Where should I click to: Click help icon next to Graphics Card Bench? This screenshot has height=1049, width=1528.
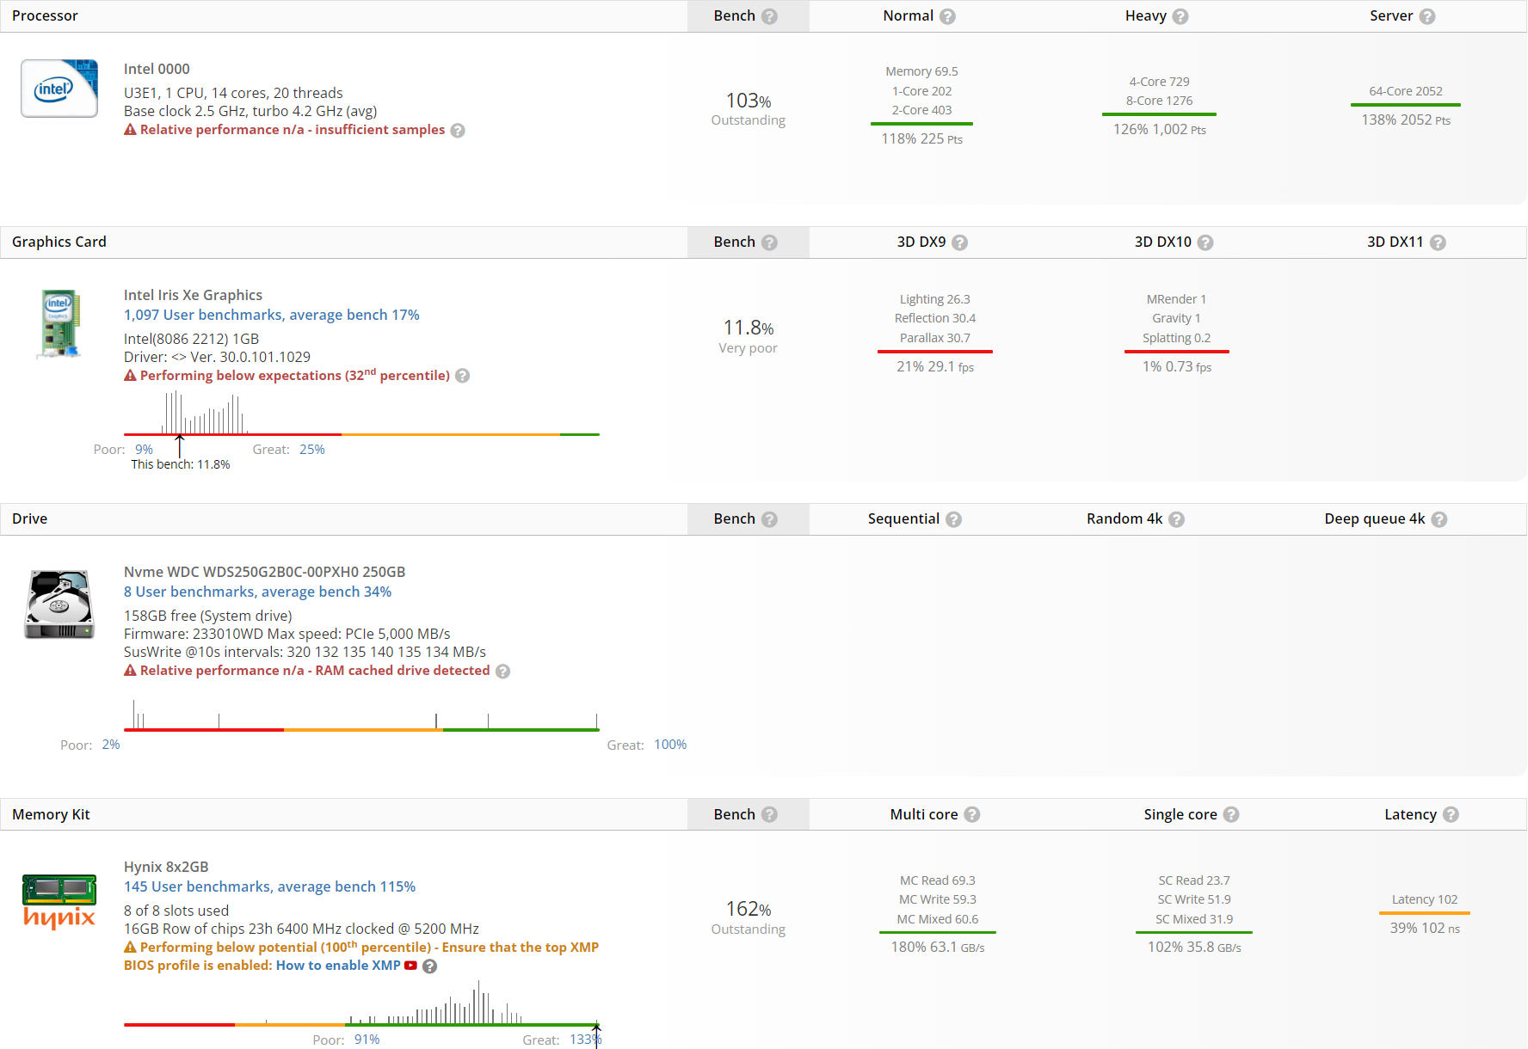click(x=769, y=242)
